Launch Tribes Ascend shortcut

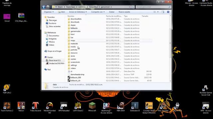pyautogui.click(x=36, y=107)
